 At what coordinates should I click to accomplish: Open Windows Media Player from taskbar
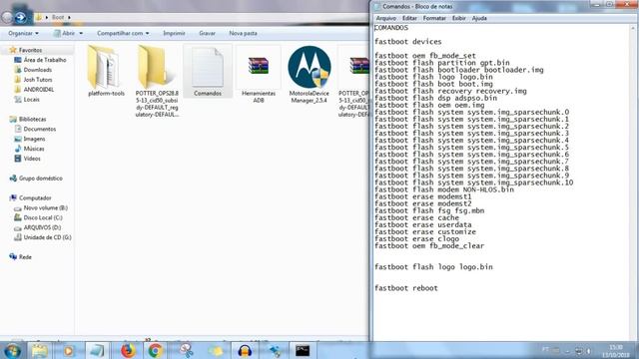pyautogui.click(x=69, y=351)
